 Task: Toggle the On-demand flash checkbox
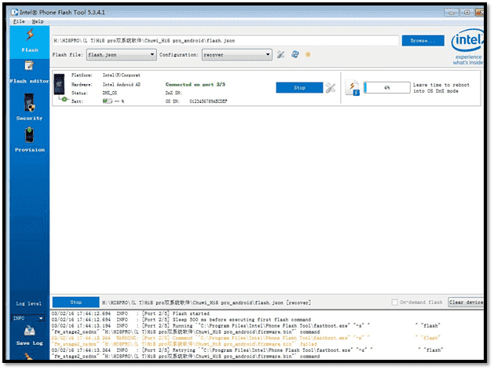tap(394, 302)
